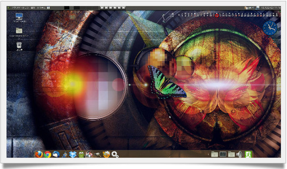The width and height of the screenshot is (287, 169).
Task: Open the System menu in top panel
Action: click(41, 8)
